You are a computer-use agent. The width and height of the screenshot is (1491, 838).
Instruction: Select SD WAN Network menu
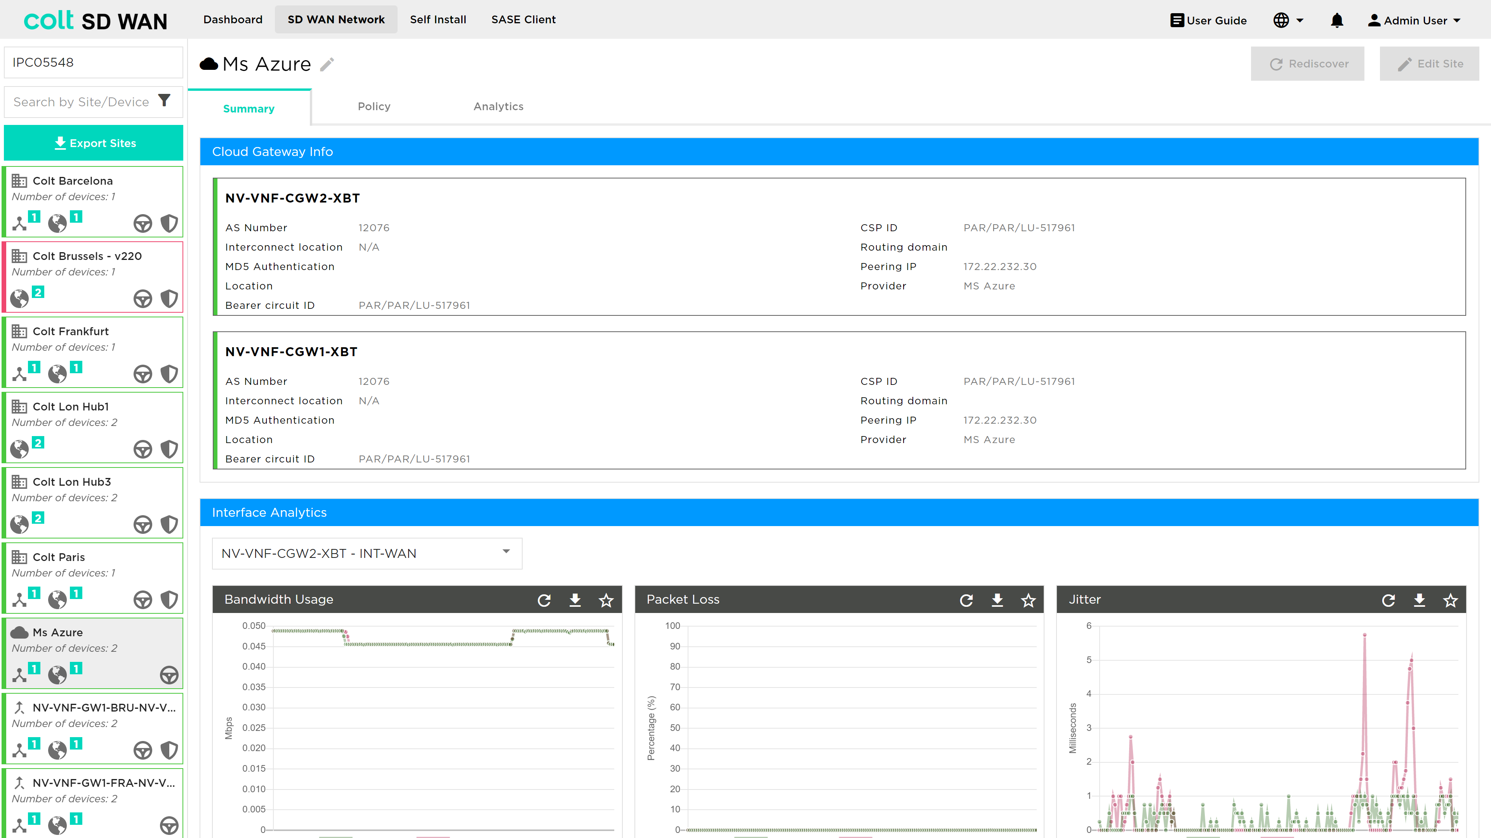[x=336, y=20]
